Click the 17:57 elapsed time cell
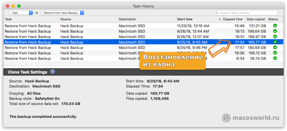The image size is (287, 131). coord(239,47)
